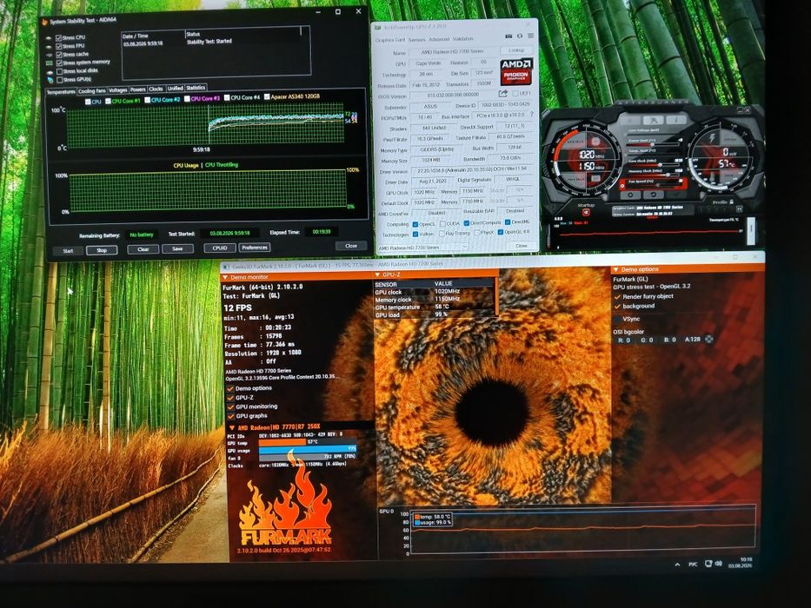Enable Stress GPU(s) checkbox
The image size is (811, 608).
click(59, 80)
